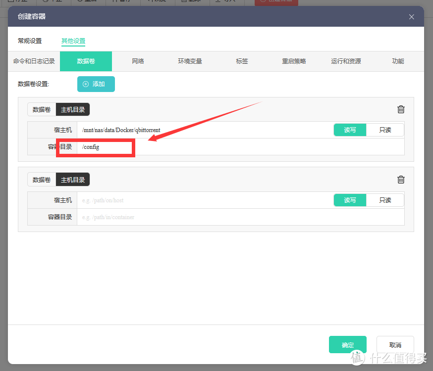Delete first volume mapping with trash icon
Image resolution: width=433 pixels, height=371 pixels.
click(401, 109)
